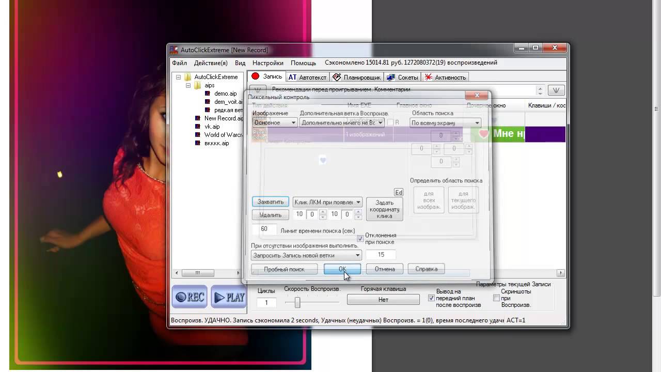Toggle Отклонения при поиске checkbox

(x=360, y=238)
